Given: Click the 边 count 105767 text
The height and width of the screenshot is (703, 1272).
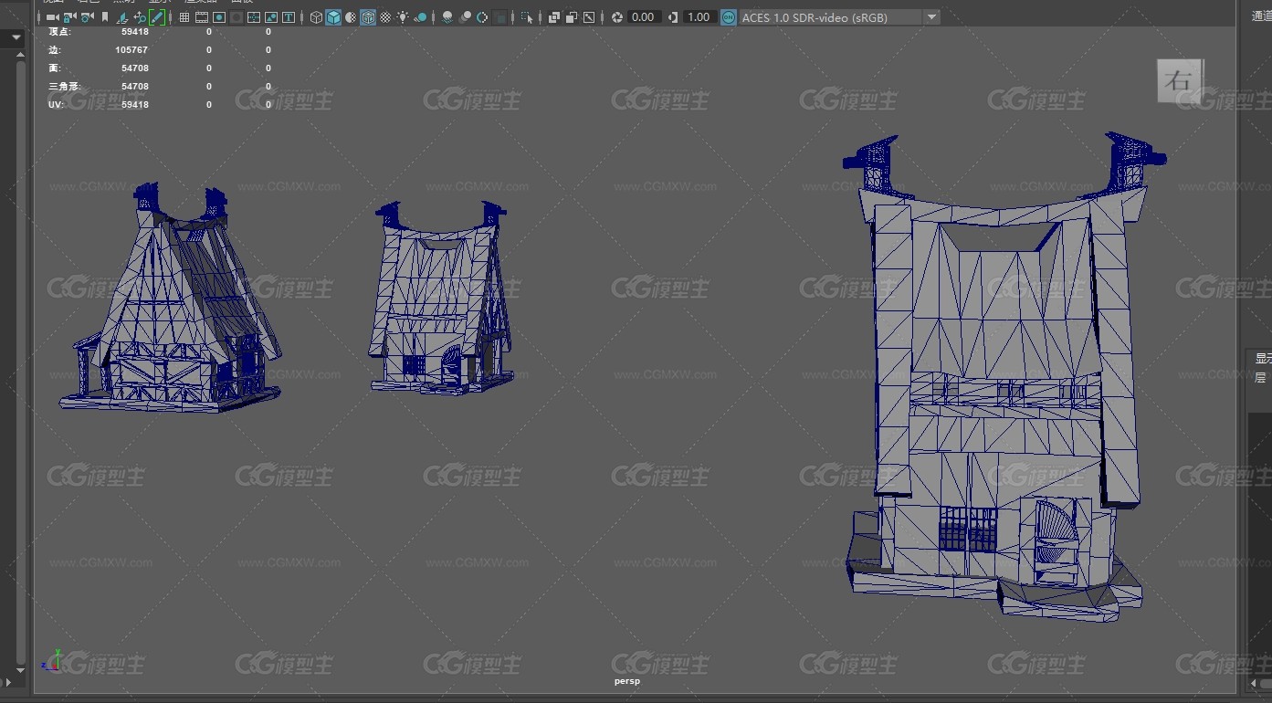Looking at the screenshot, I should [x=132, y=50].
